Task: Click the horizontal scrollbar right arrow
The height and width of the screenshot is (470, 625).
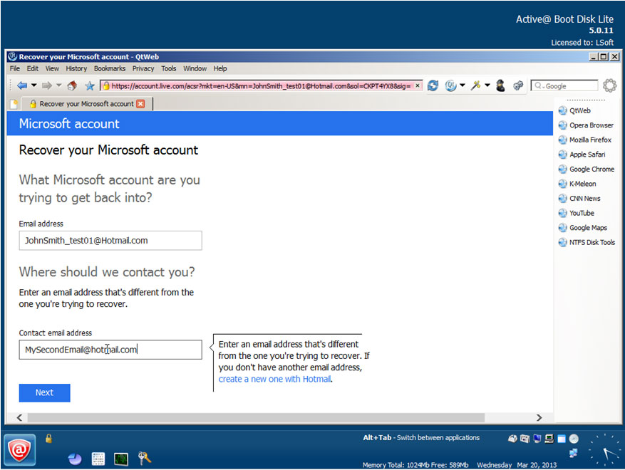Action: [x=539, y=417]
